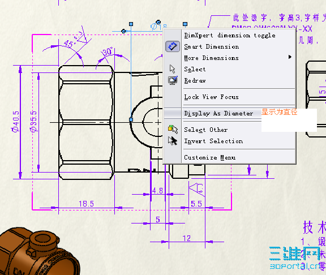Choose Select Other entry
Screen dimensions: 326x275
(206, 130)
